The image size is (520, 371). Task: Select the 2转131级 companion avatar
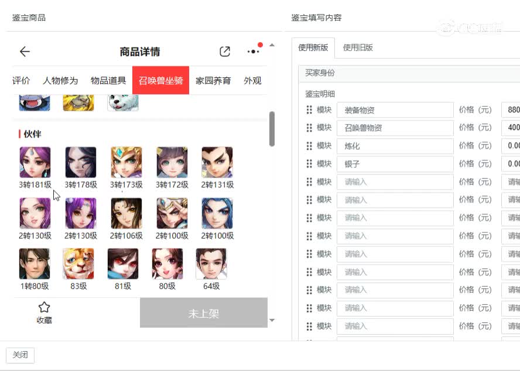pyautogui.click(x=217, y=163)
